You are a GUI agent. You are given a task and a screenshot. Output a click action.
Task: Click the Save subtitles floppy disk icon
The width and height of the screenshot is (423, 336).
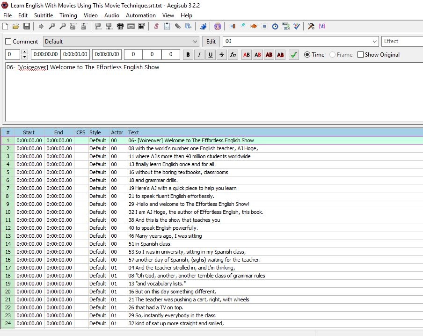[x=27, y=26]
